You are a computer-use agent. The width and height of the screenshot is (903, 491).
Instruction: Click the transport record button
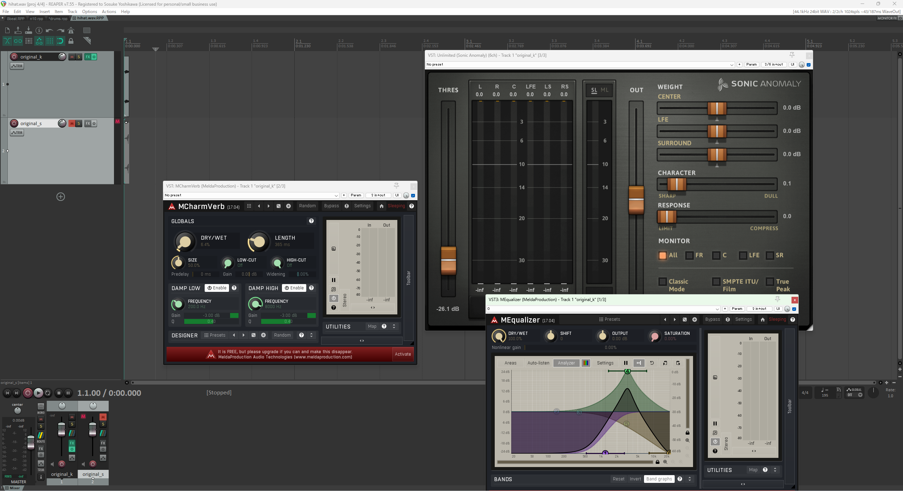click(28, 393)
